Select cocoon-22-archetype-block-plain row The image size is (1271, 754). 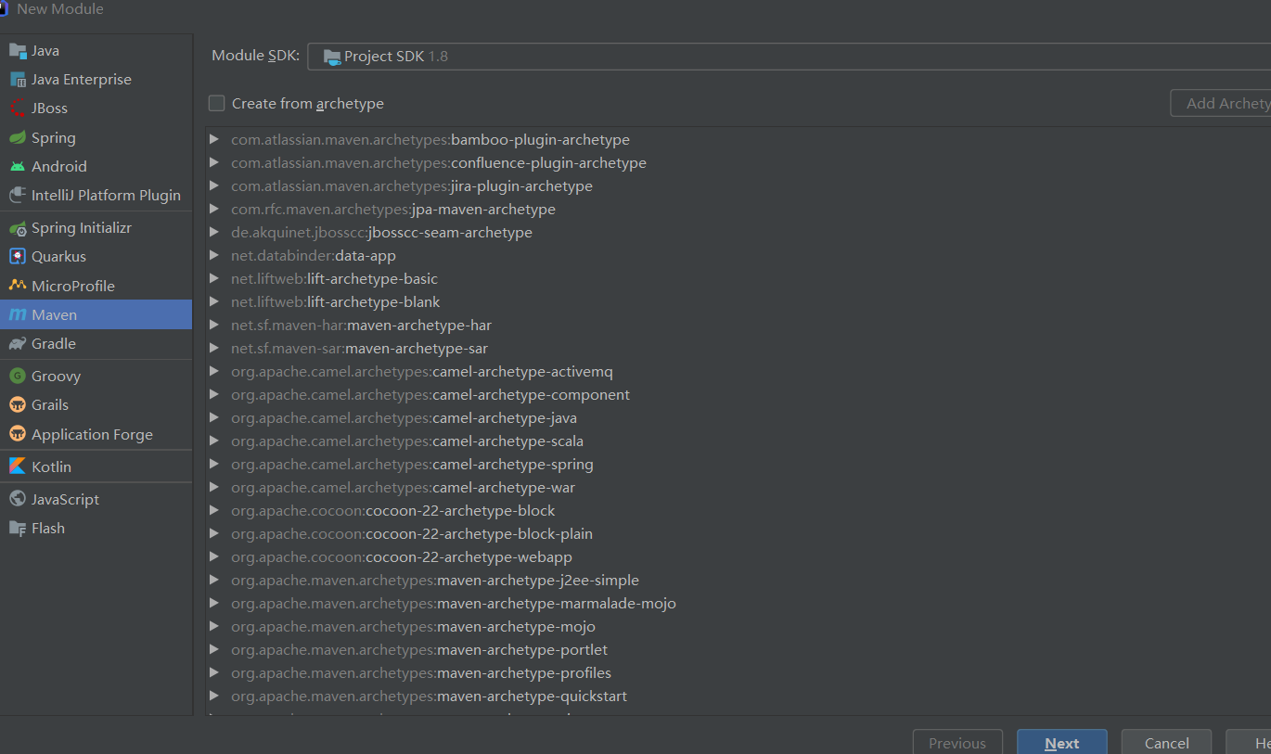click(x=738, y=533)
